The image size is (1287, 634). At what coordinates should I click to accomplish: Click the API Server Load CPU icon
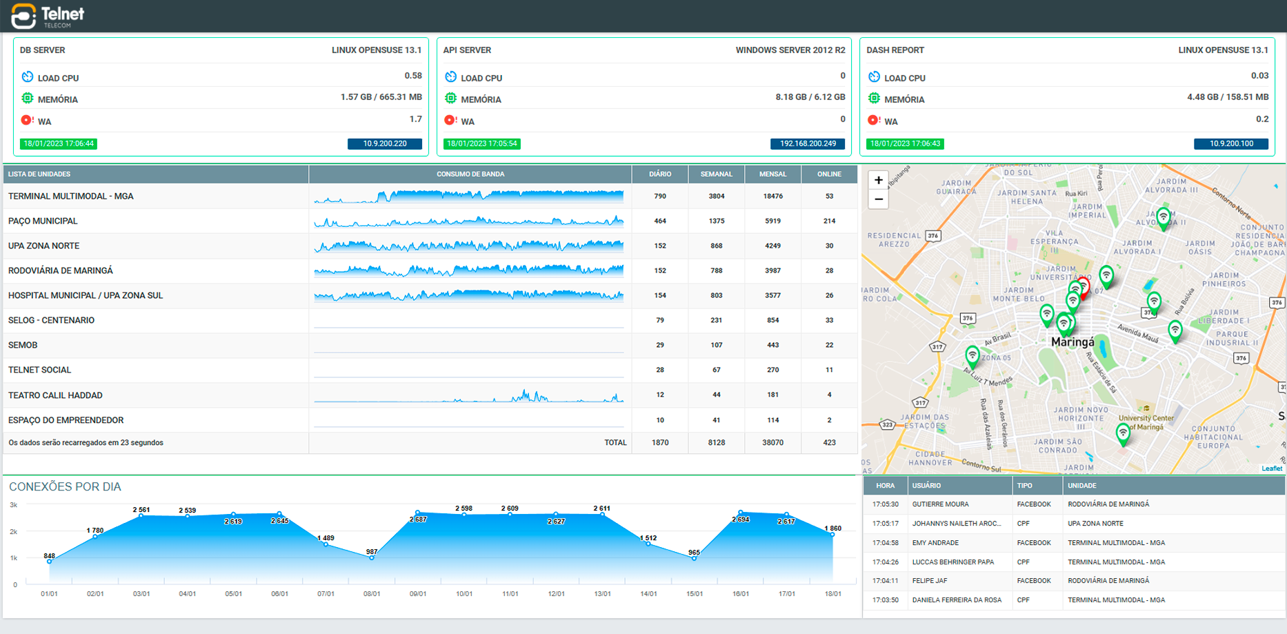click(x=451, y=77)
